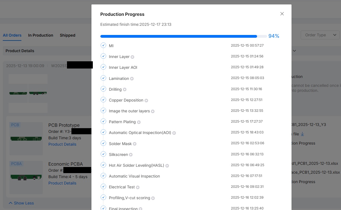
Task: Click the PCB Prototype title
Action: [64, 125]
